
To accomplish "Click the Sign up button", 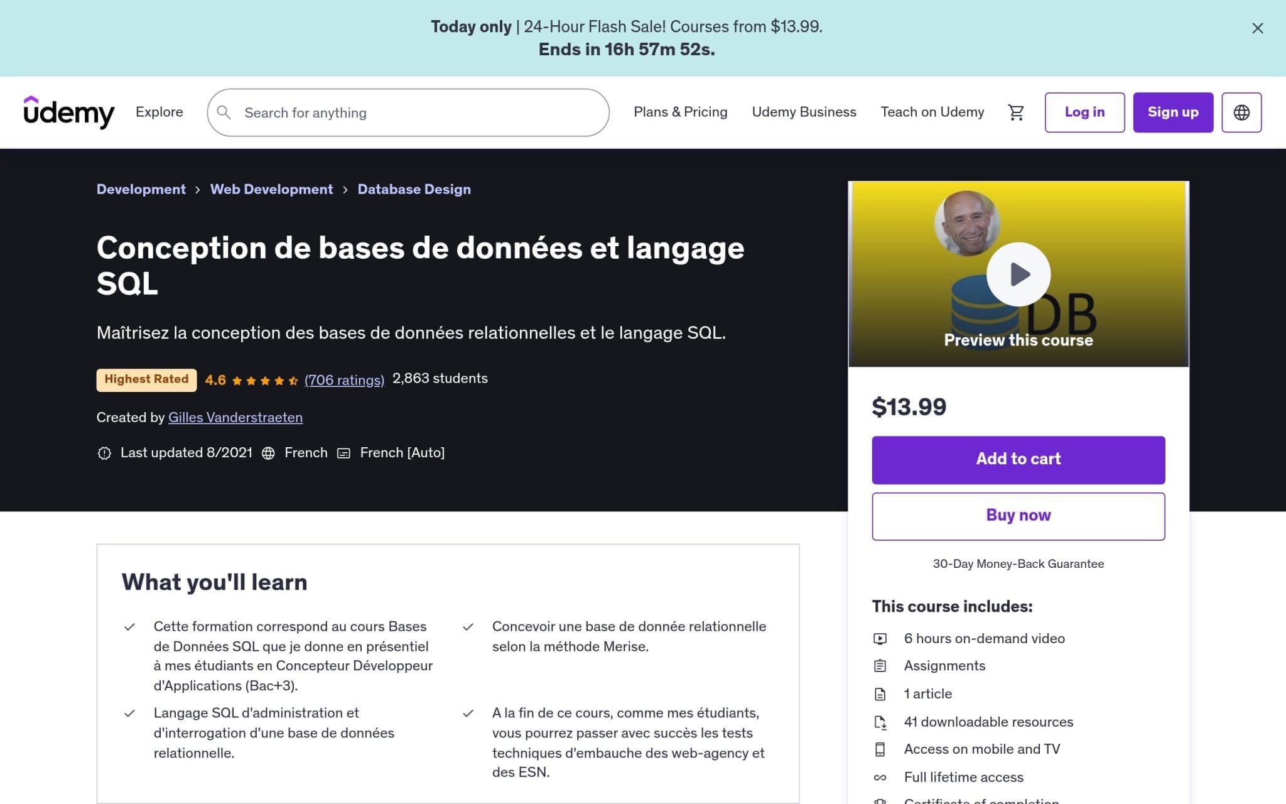I will [x=1173, y=112].
